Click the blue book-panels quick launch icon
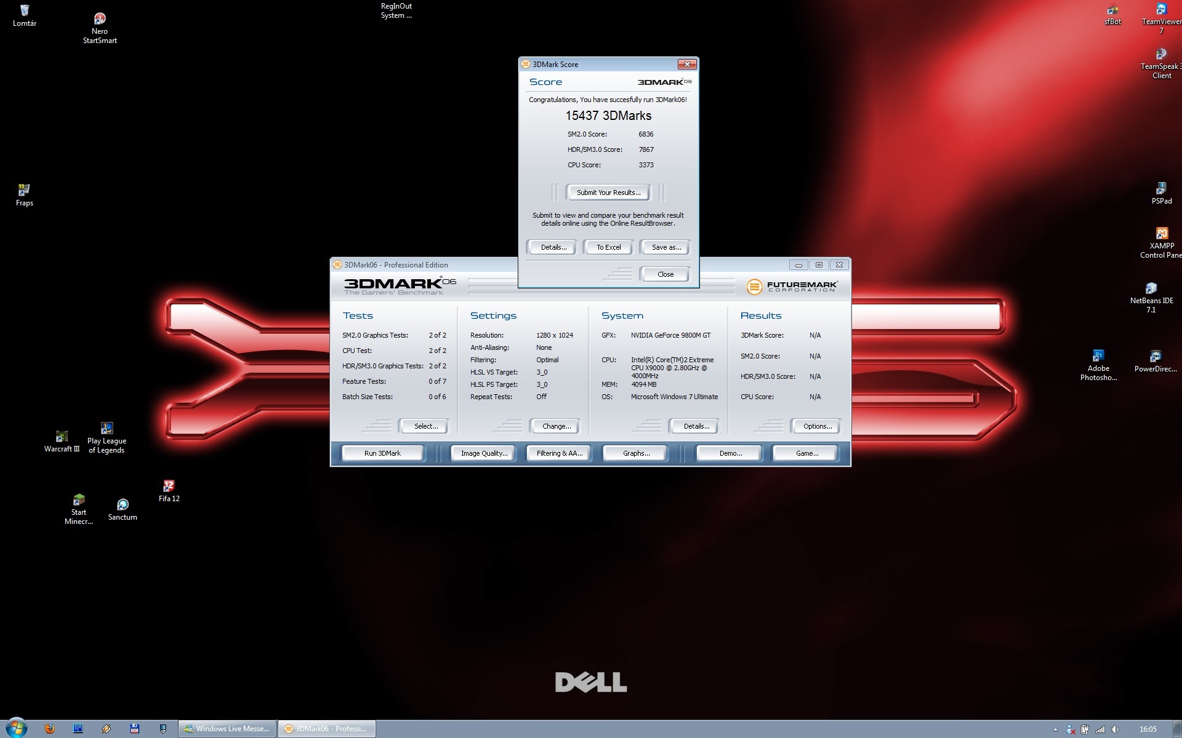 pos(78,729)
